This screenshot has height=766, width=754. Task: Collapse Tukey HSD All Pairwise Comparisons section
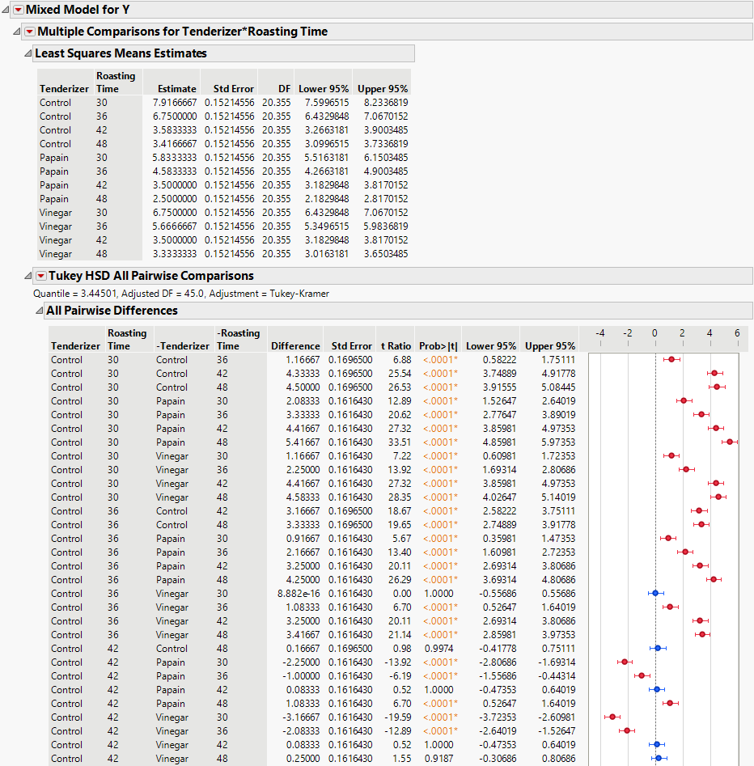coord(28,276)
